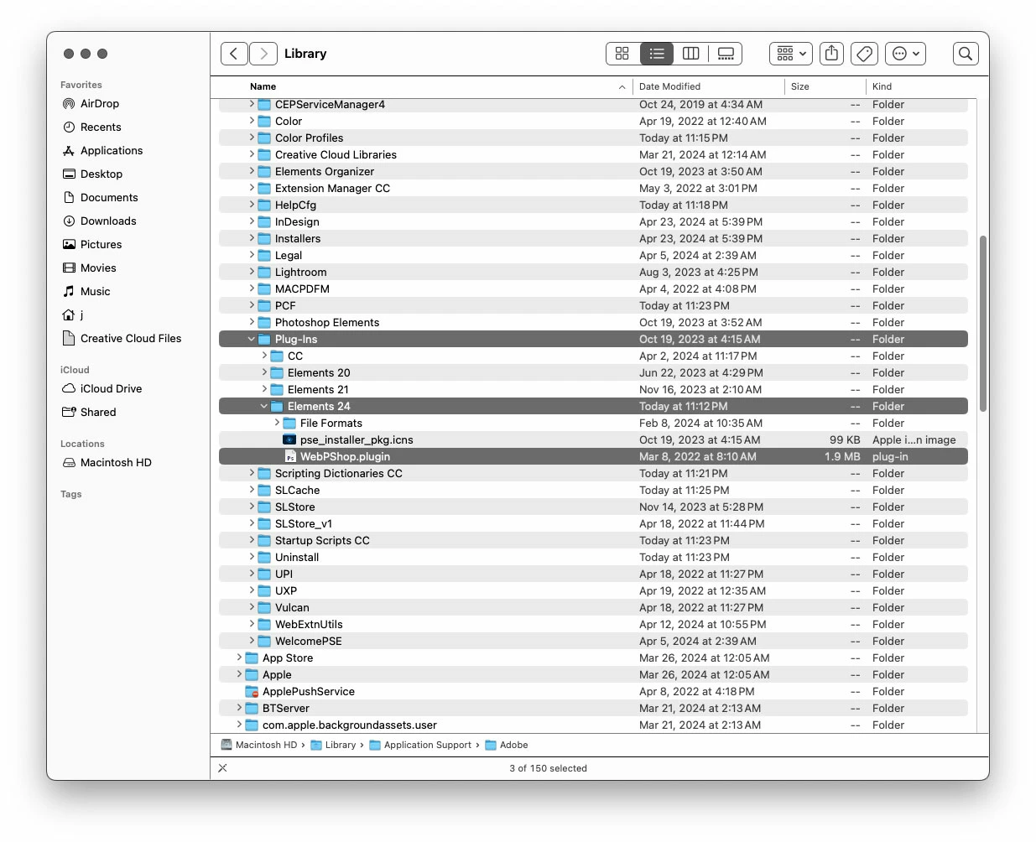Switch to column view
This screenshot has width=1036, height=842.
click(691, 54)
